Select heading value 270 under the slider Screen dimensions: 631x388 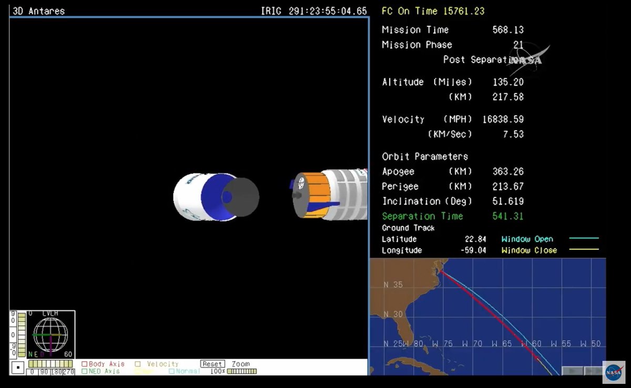(x=69, y=372)
